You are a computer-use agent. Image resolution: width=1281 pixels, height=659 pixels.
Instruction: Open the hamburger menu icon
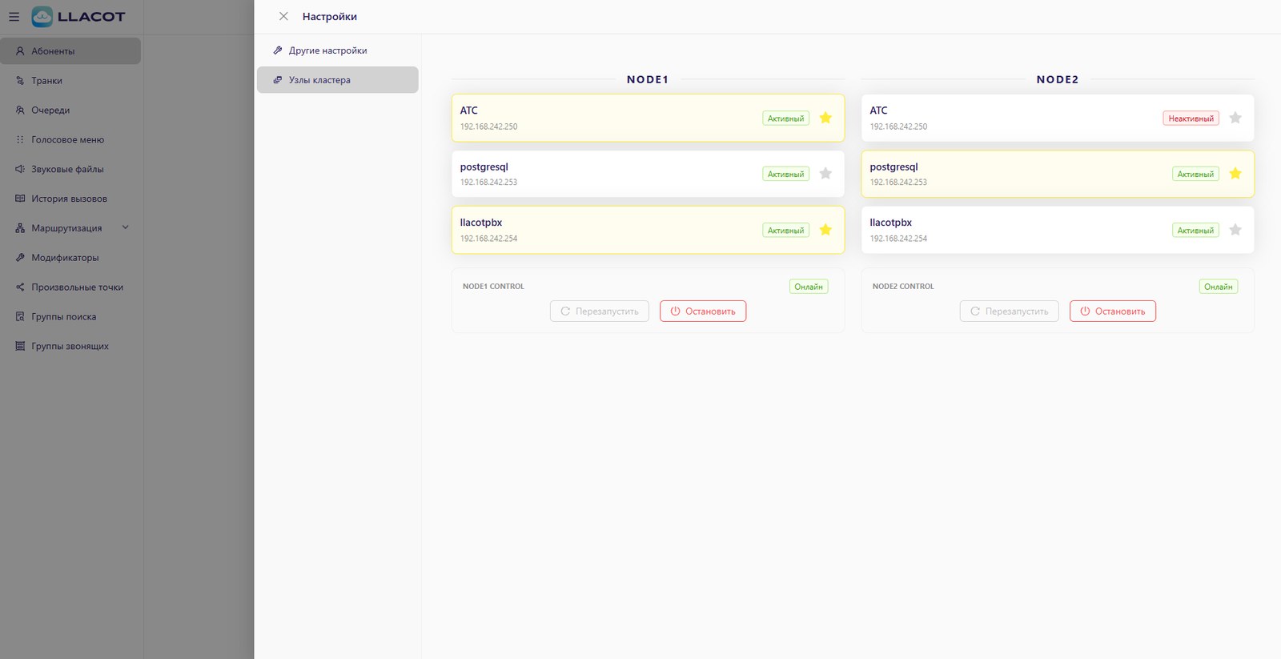[14, 16]
